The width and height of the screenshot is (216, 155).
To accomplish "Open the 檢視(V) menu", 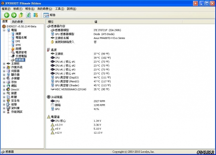I will pos(18,9).
